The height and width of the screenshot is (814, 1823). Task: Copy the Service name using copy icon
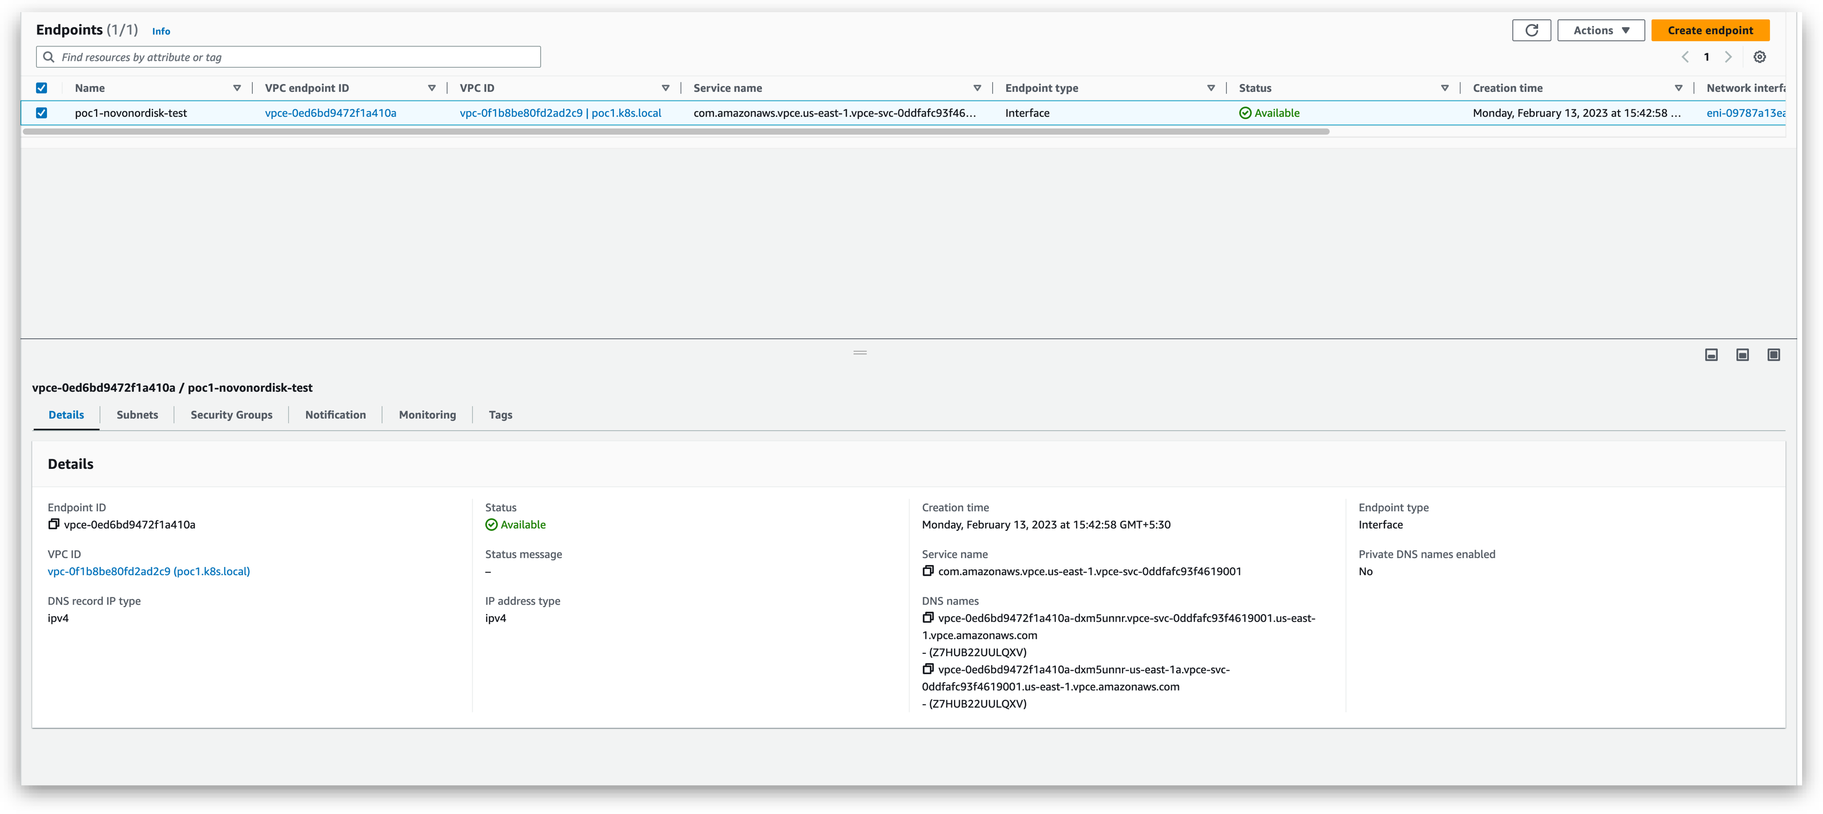click(928, 571)
